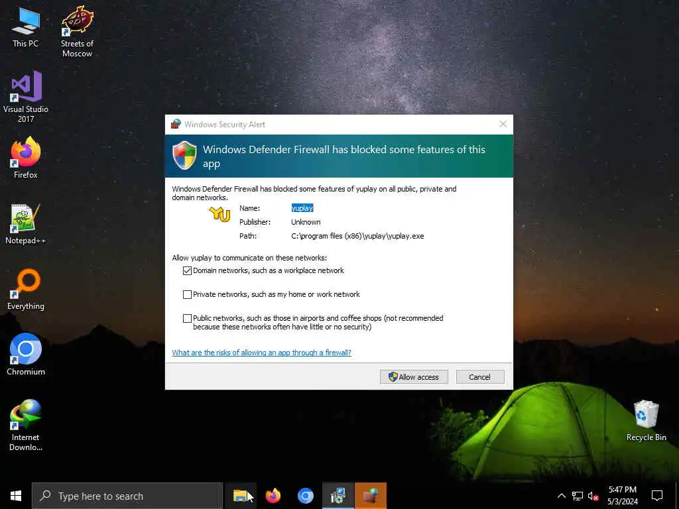This screenshot has height=509, width=679.
Task: Activate the highlighted firewall alert taskbar item
Action: [x=371, y=496]
